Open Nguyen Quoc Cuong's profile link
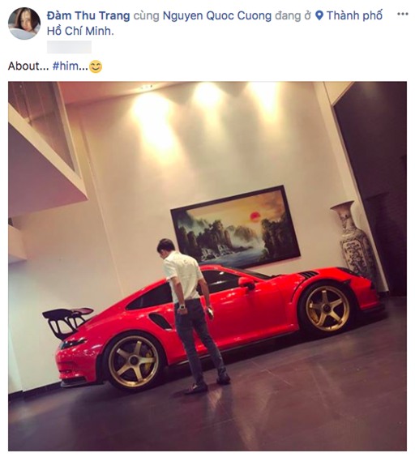 point(217,15)
